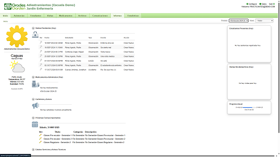Open the Nivel dropdown

(x=264, y=20)
